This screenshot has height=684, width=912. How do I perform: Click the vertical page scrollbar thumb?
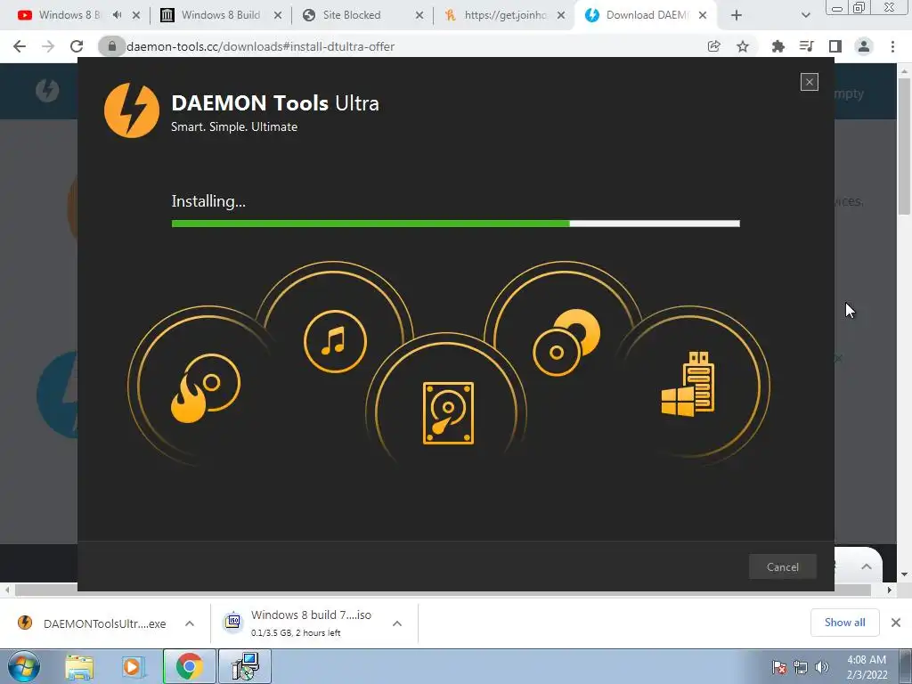coord(904,145)
